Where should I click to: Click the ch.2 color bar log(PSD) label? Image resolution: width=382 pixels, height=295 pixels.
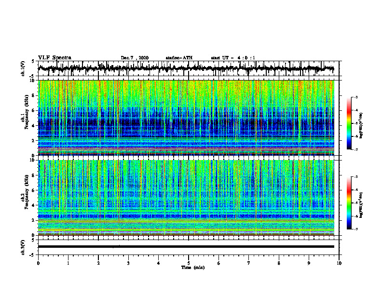pos(361,204)
